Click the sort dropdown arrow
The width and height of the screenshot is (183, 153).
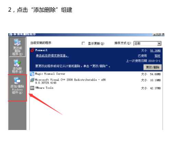159,44
